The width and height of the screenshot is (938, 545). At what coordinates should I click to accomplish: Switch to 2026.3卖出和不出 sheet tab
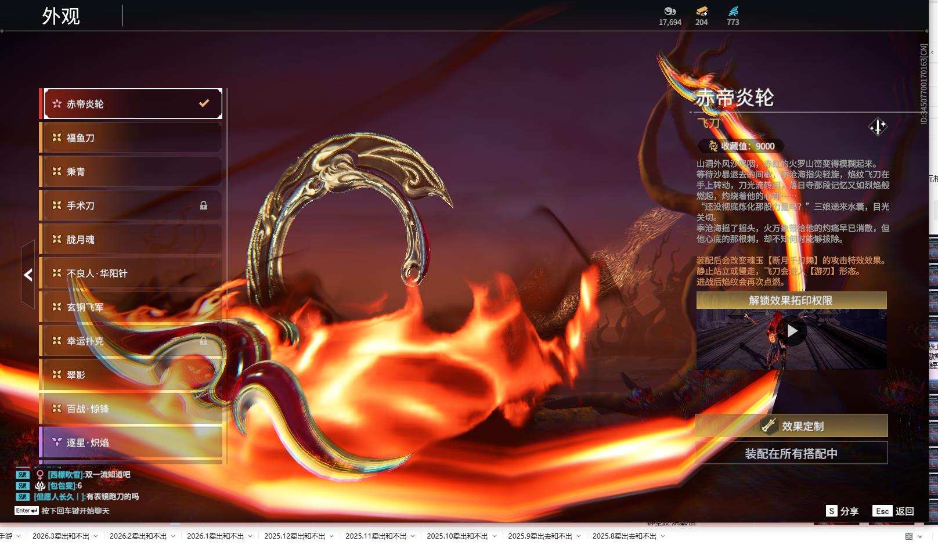click(61, 536)
